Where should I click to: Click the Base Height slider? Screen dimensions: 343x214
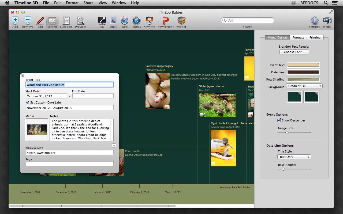coord(294,169)
